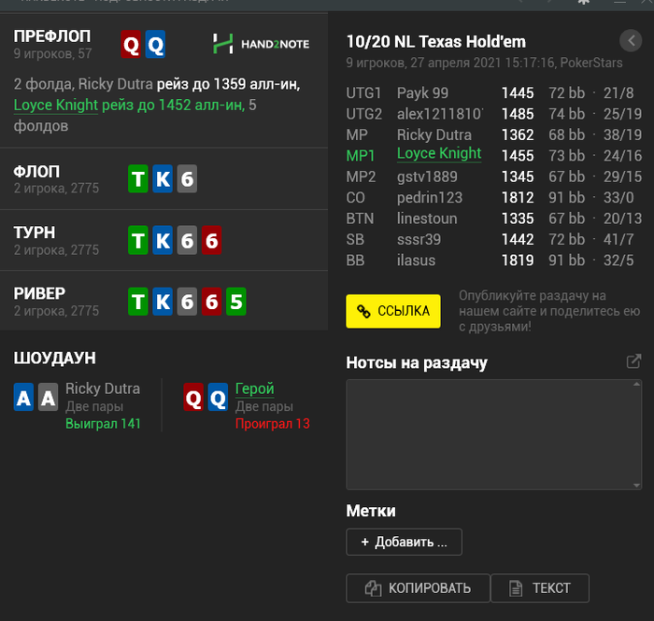Select player alex1211810 in UTG2 row
Screen dimensions: 654x621
[440, 114]
